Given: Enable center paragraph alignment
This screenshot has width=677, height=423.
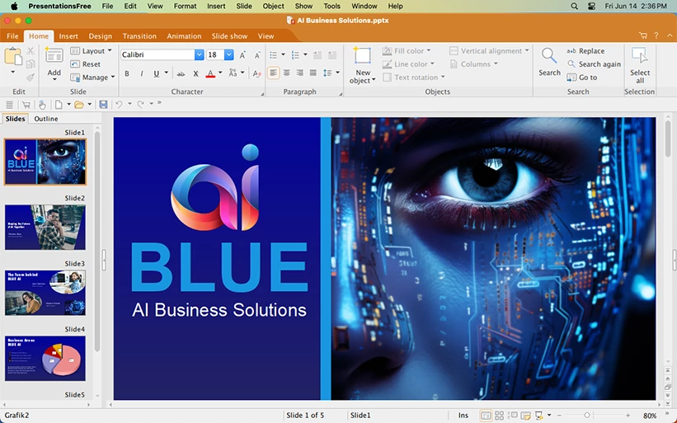Looking at the screenshot, I should pyautogui.click(x=286, y=73).
